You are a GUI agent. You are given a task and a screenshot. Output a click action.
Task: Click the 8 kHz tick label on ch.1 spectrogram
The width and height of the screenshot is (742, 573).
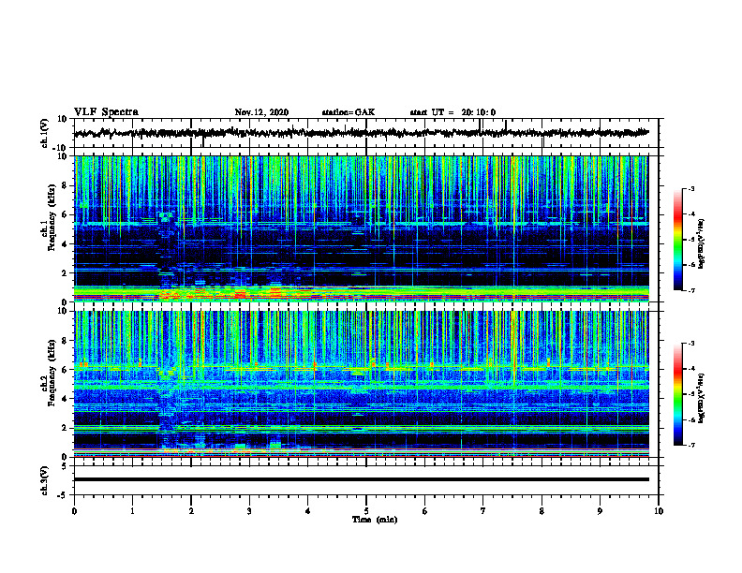(x=65, y=185)
